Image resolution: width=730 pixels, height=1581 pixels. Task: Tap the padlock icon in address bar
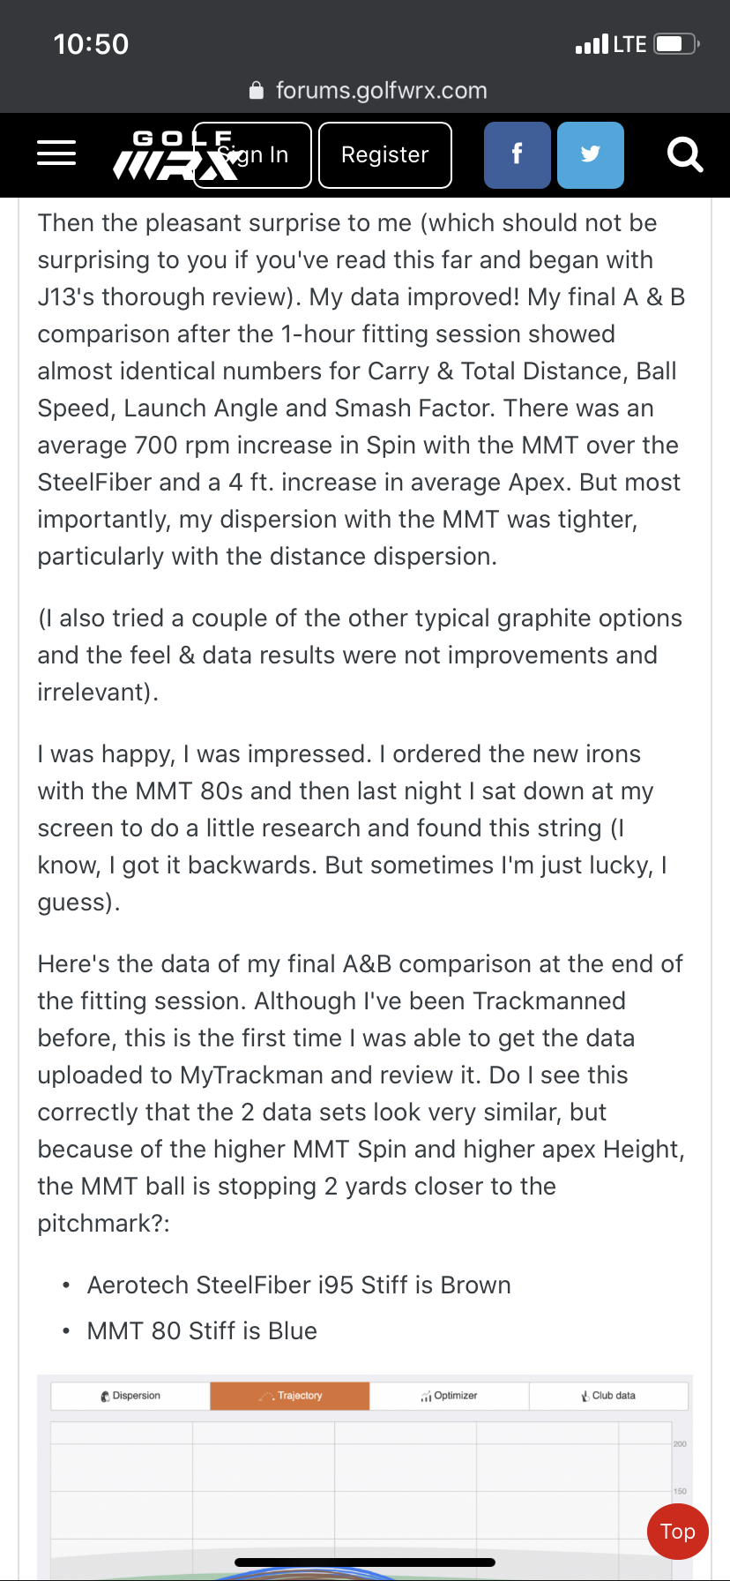(x=257, y=91)
